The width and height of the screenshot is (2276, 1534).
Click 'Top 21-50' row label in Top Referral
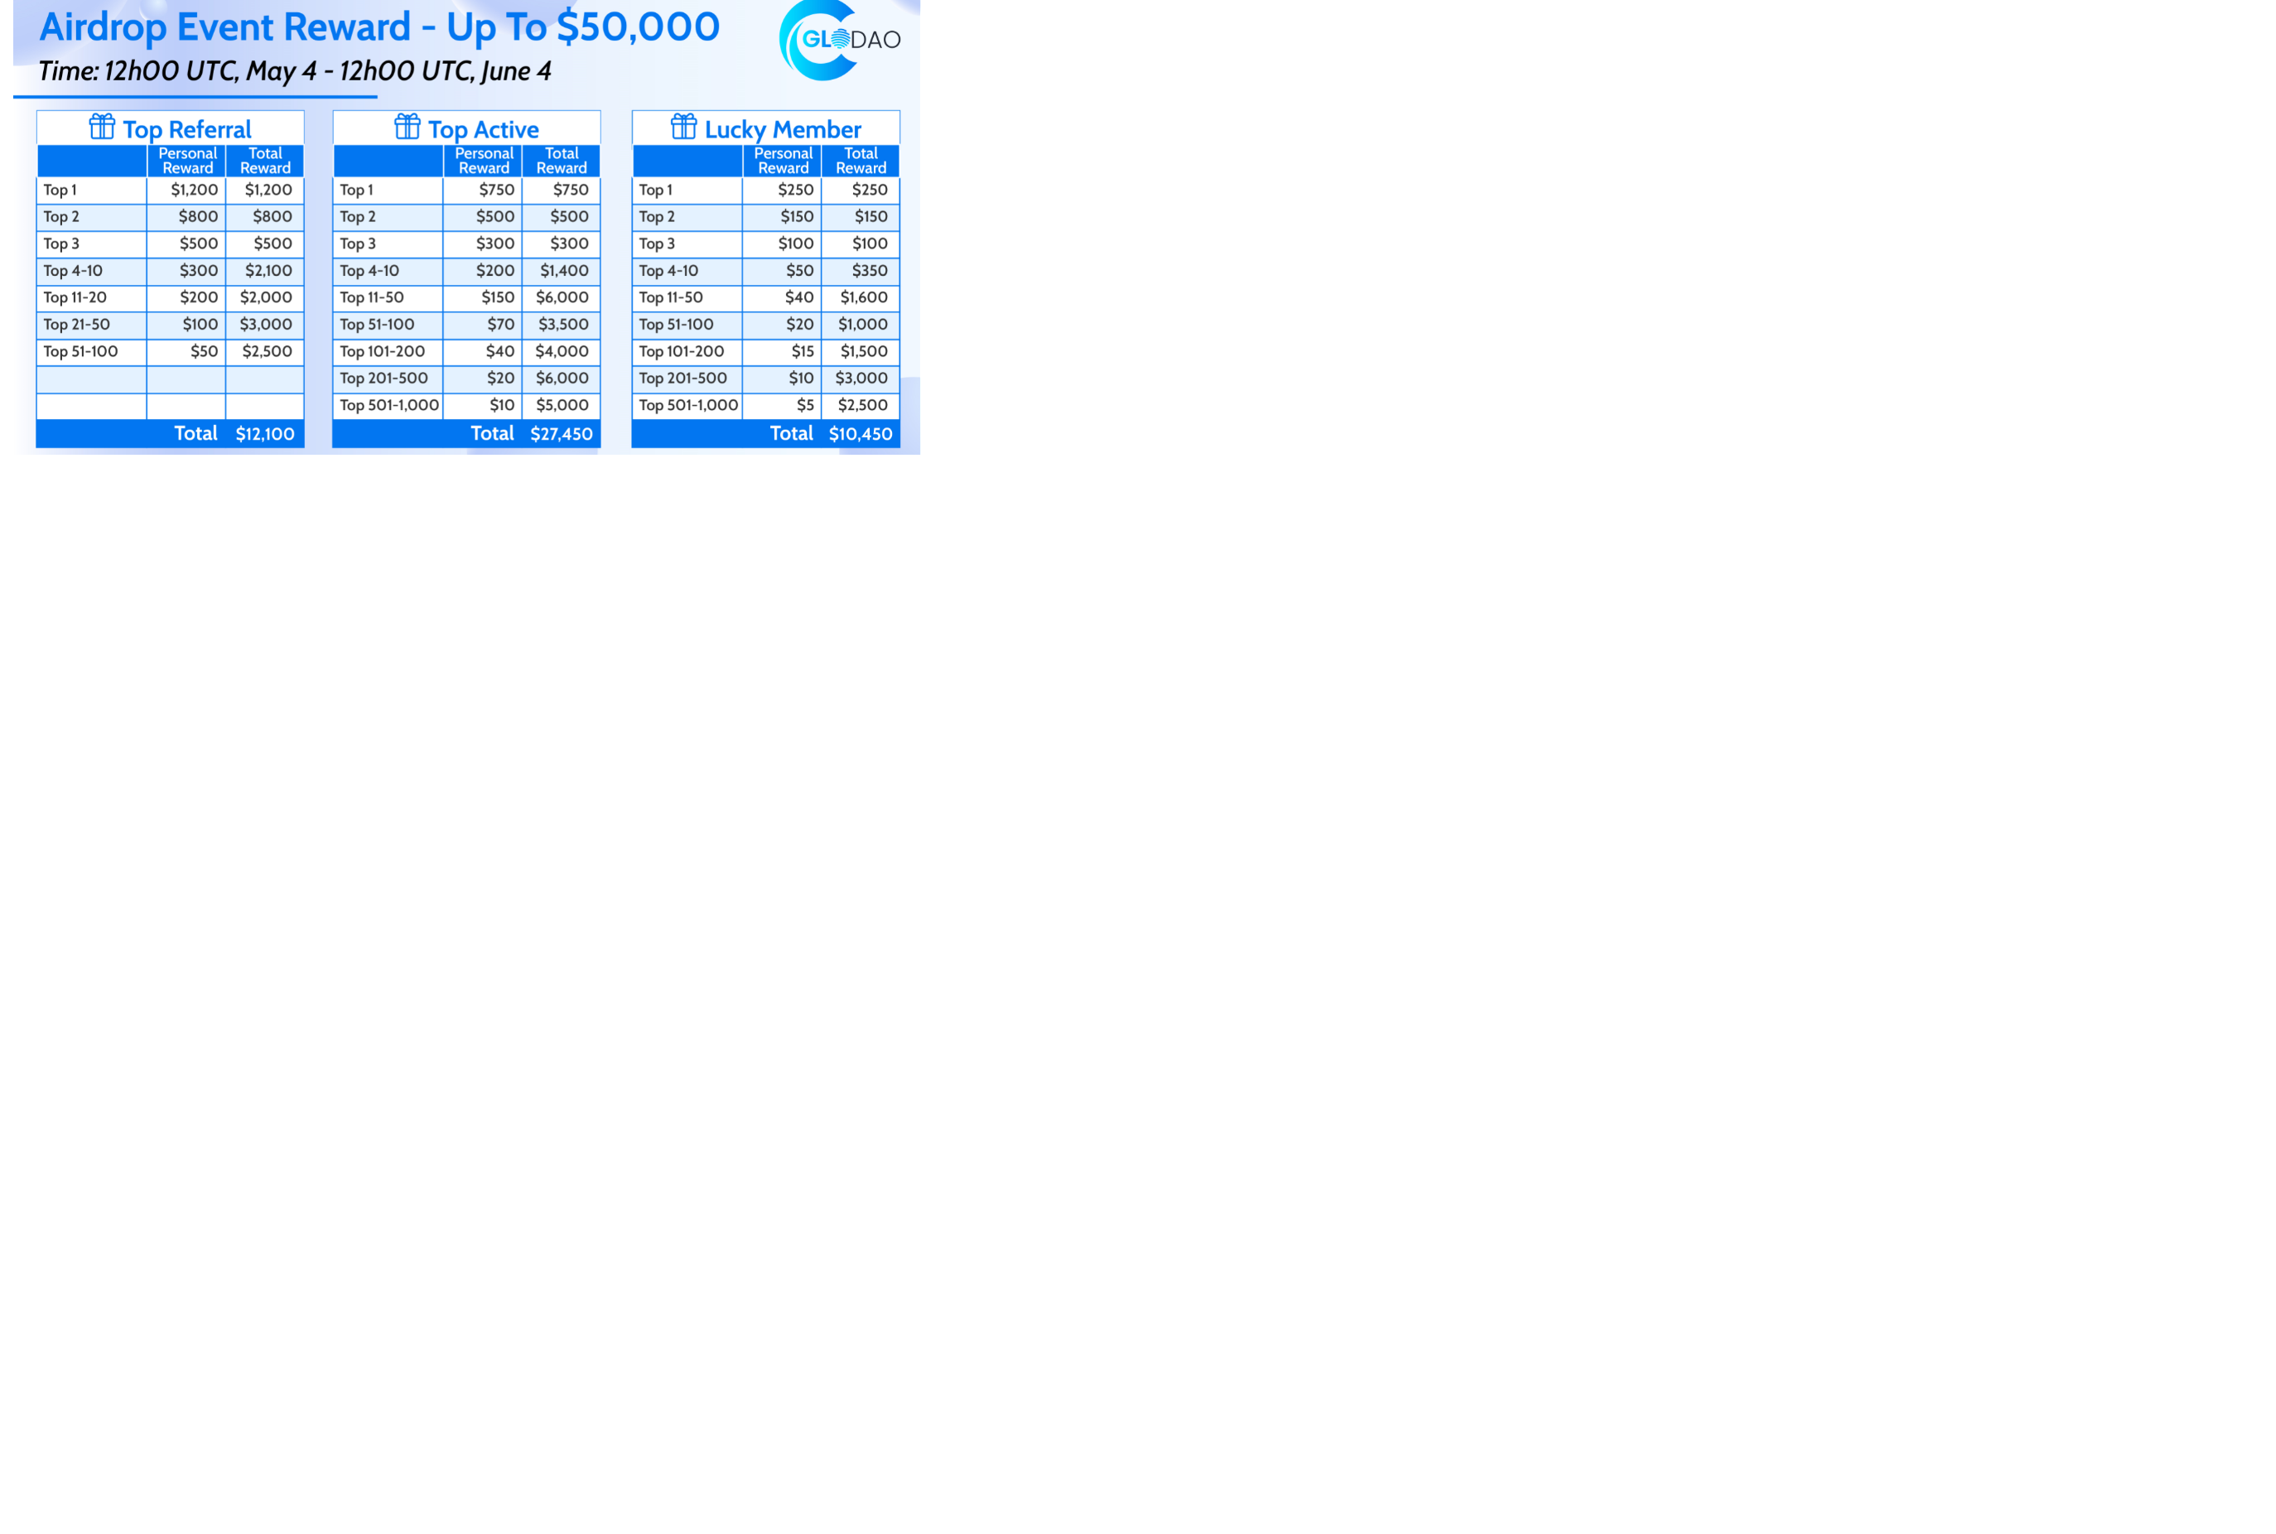point(76,325)
